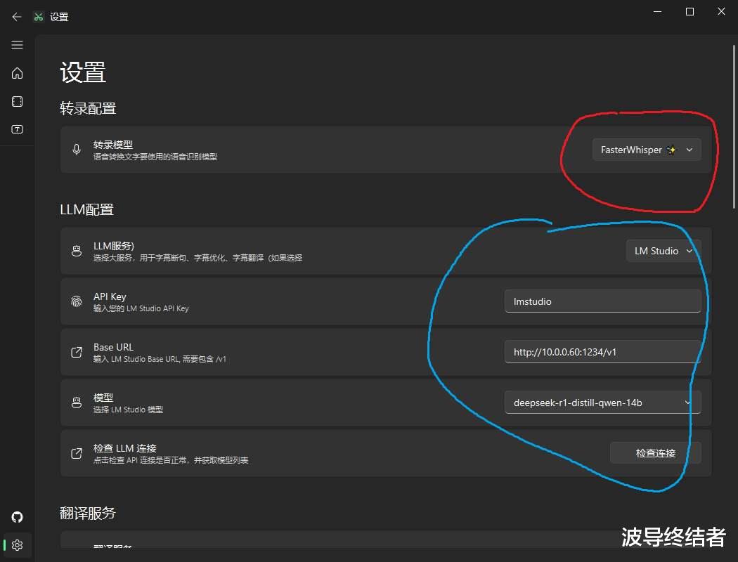Click the link icon beside 检查 LLM 连接
Screen dimensions: 738x562
[76, 453]
